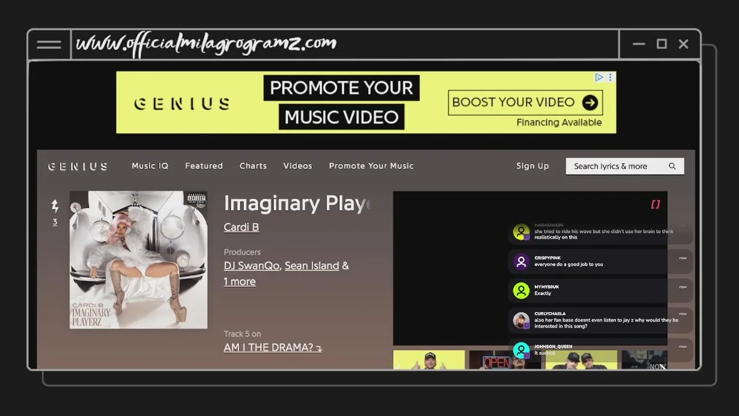The image size is (739, 416).
Task: Select Promote Your Music in the nav bar
Action: tap(371, 166)
